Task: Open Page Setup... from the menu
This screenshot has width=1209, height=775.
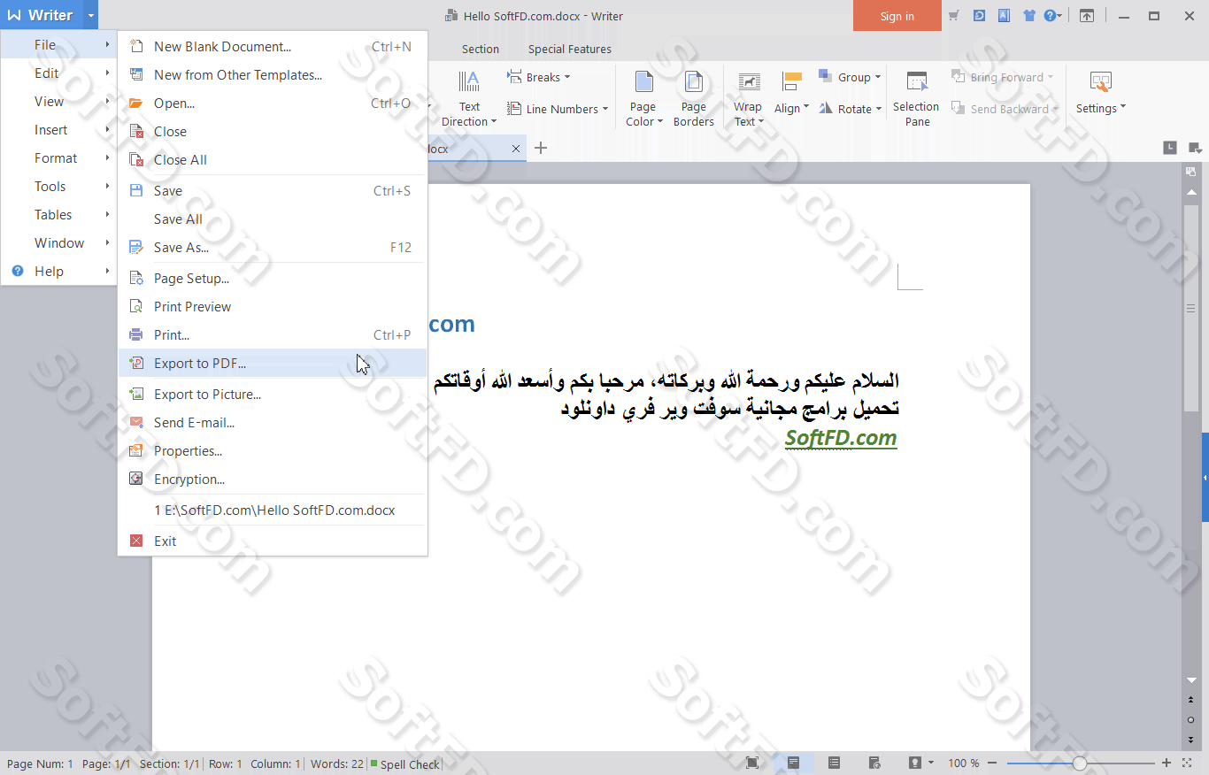Action: coord(273,279)
